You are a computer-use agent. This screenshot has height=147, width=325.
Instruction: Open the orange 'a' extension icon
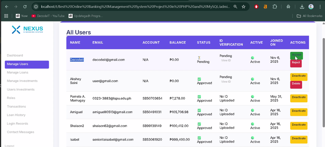[x=265, y=7]
